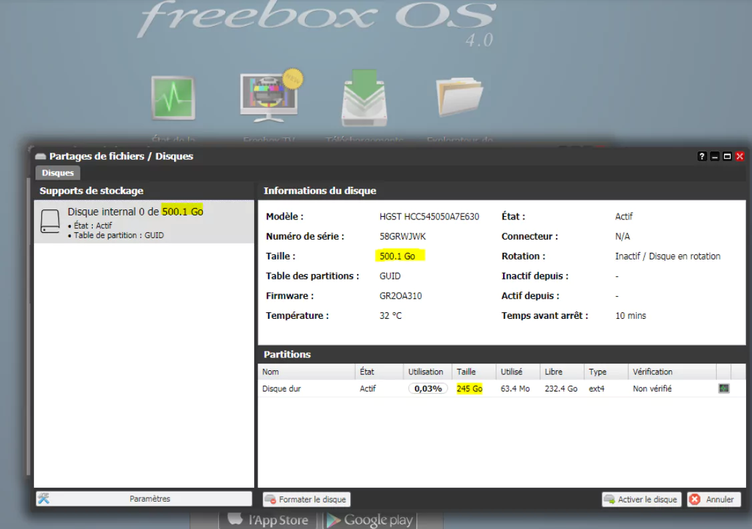This screenshot has width=752, height=529.
Task: Click the 0,03% utilisation progress indicator
Action: (x=428, y=388)
